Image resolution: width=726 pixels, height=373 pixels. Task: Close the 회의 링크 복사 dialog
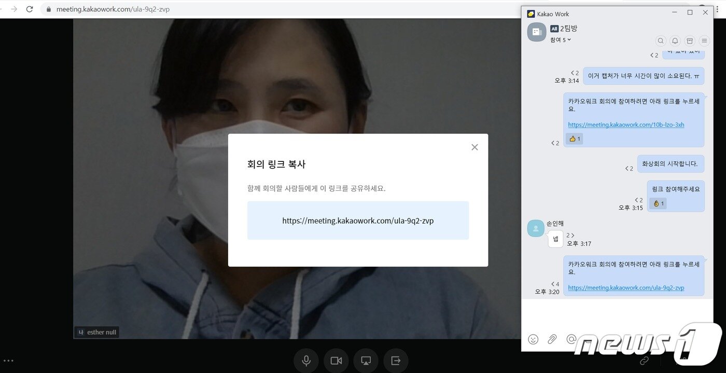[474, 147]
